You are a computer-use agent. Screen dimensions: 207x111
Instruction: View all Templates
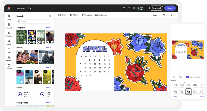[x=49, y=27]
